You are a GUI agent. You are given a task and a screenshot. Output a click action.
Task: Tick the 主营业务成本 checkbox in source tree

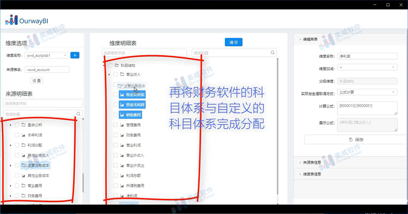click(x=17, y=166)
